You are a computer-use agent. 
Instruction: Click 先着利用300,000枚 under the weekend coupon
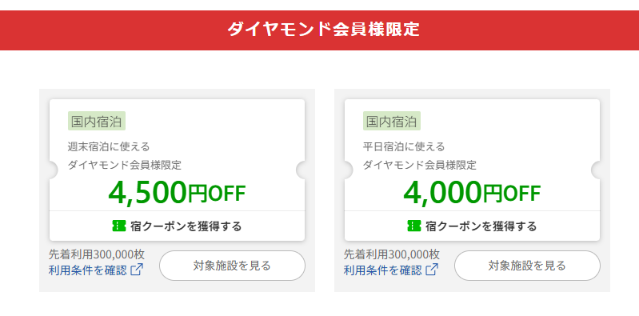coord(97,254)
